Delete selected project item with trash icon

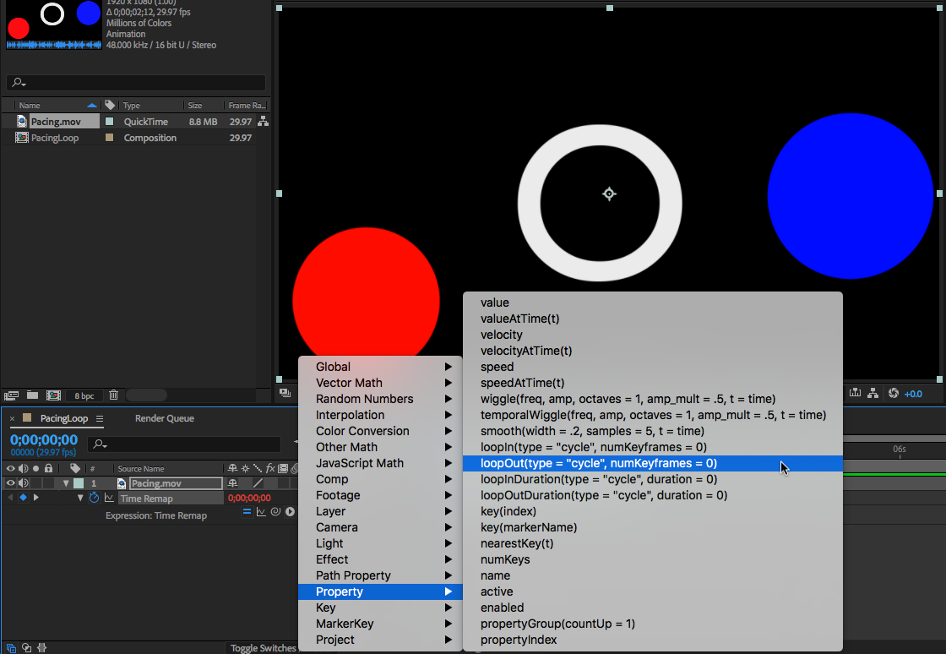[114, 395]
